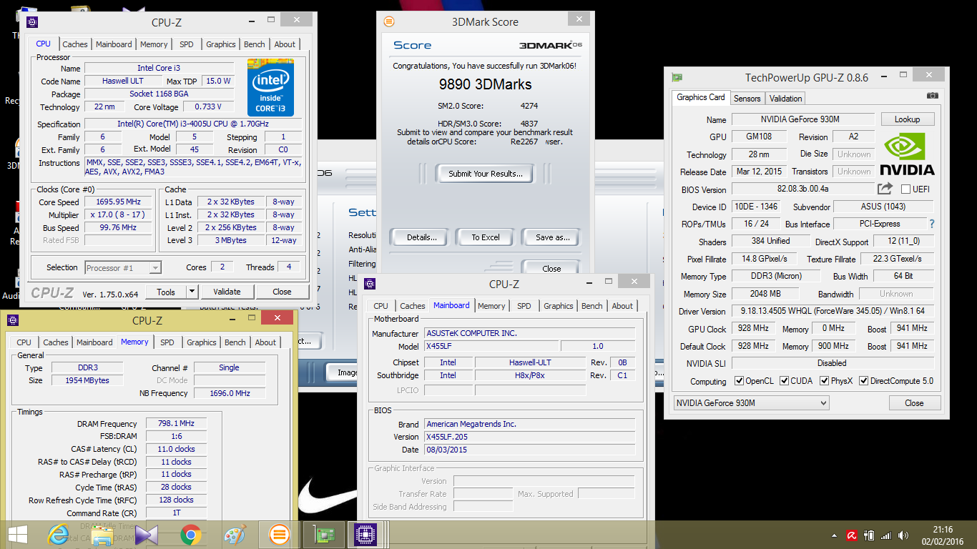Open Bench tab in the CPU-Z Memory window
The image size is (977, 549).
click(x=235, y=342)
